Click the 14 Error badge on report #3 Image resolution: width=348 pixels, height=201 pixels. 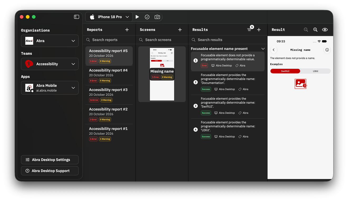pos(94,100)
